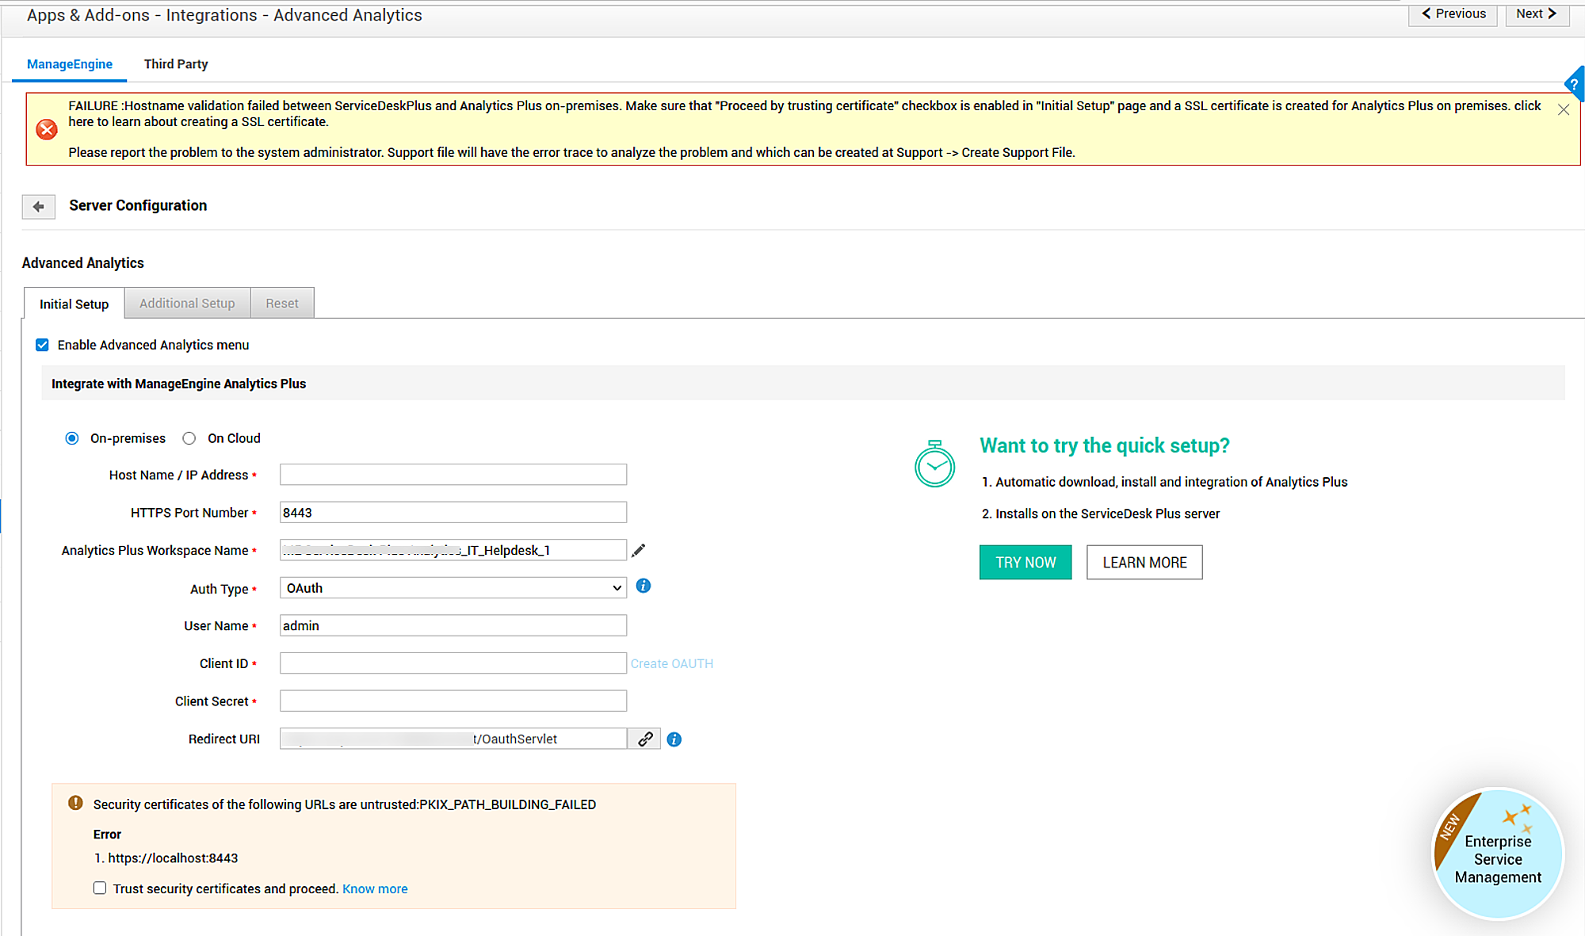Click the Client Secret input field

point(453,701)
